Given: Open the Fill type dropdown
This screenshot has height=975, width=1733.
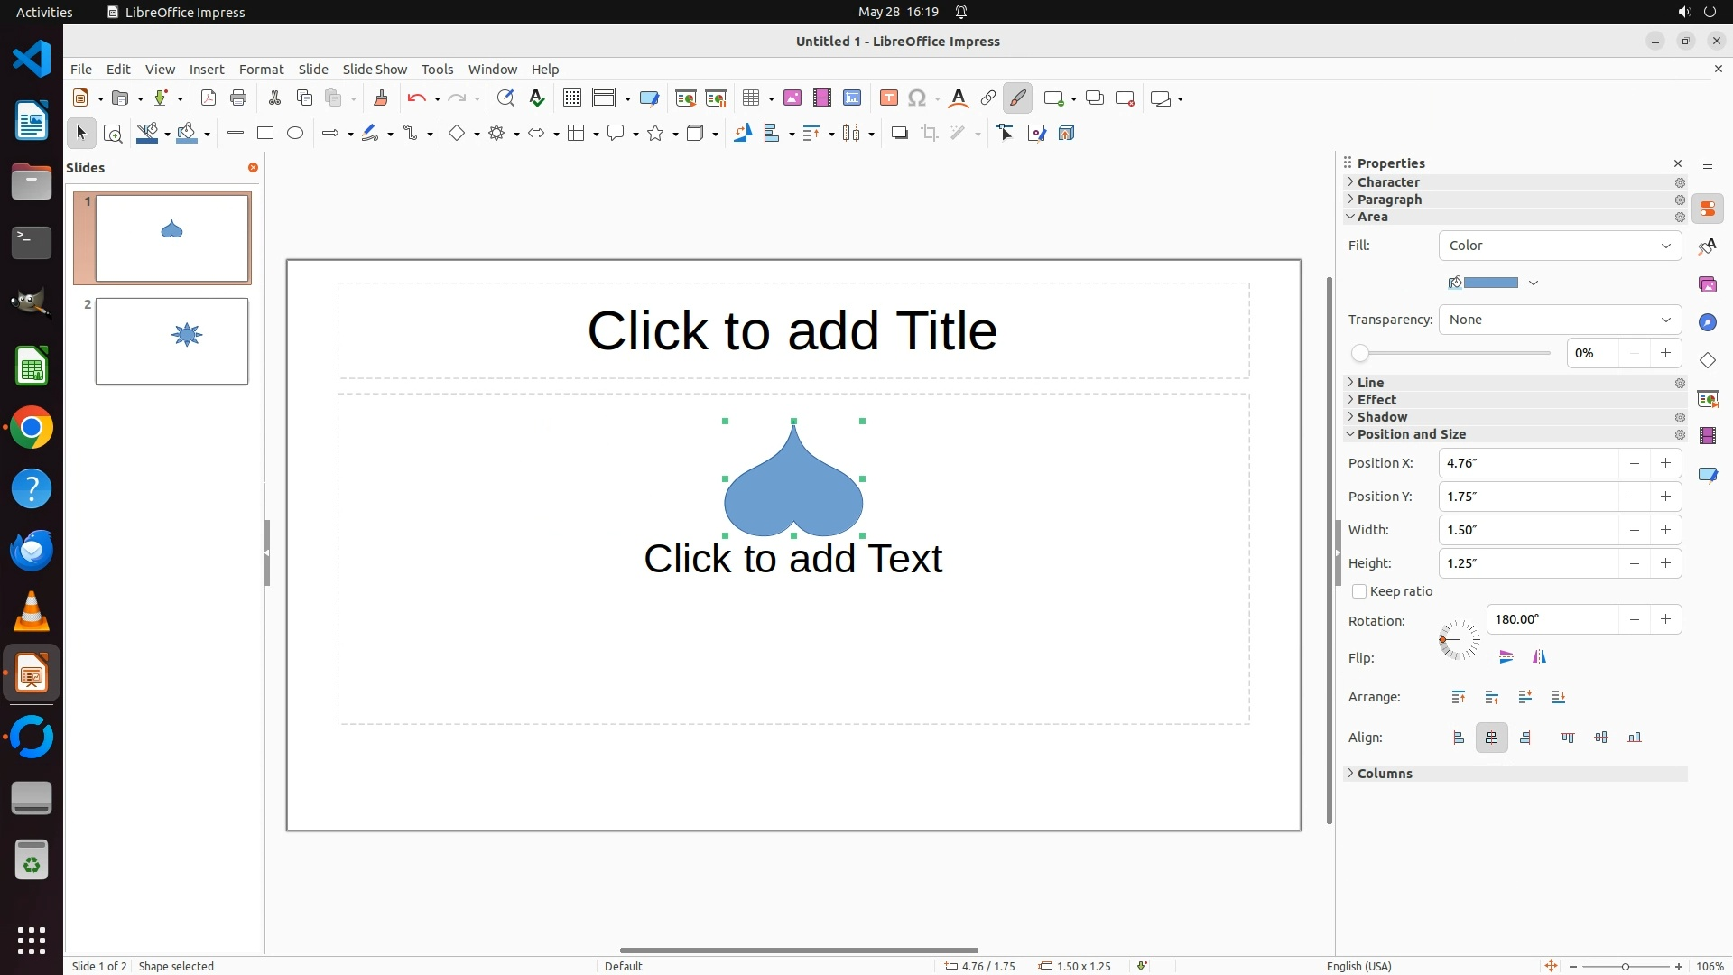Looking at the screenshot, I should click(x=1560, y=246).
